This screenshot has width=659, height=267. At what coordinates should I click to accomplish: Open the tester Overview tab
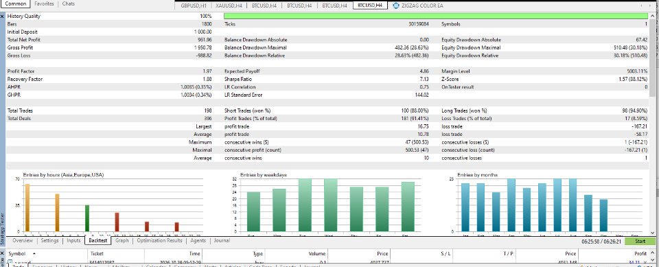(x=23, y=240)
